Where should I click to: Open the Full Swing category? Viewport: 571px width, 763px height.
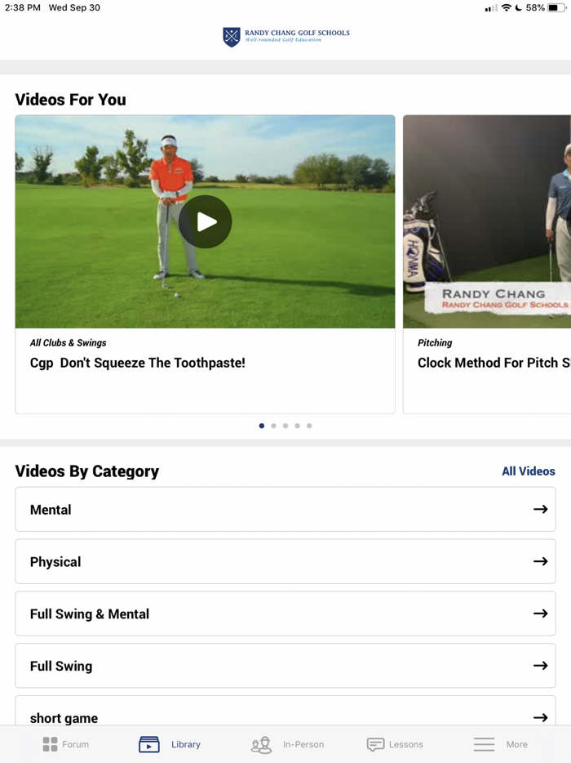[x=285, y=666]
